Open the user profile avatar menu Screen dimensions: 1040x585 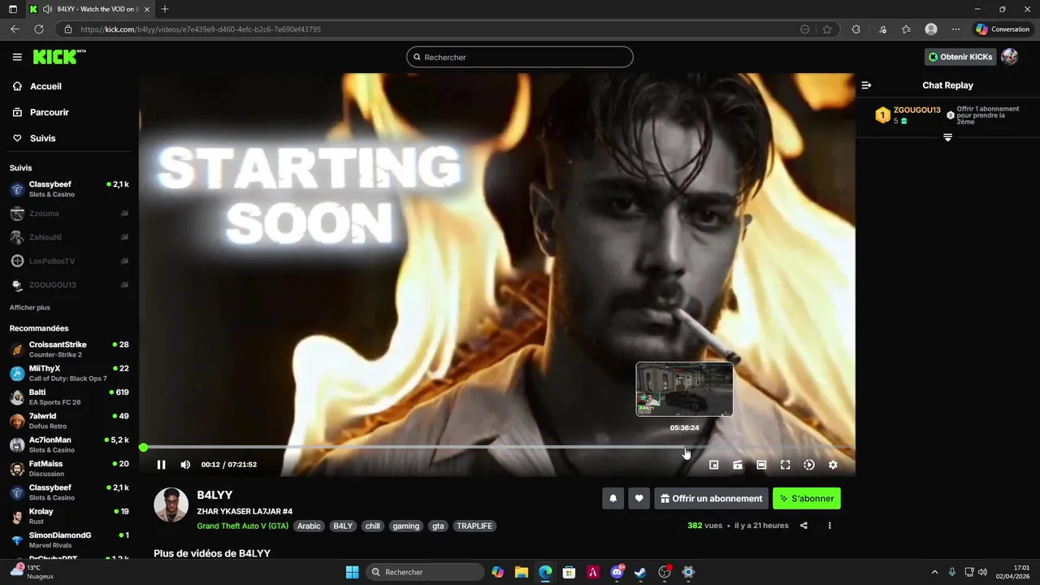coord(1009,57)
